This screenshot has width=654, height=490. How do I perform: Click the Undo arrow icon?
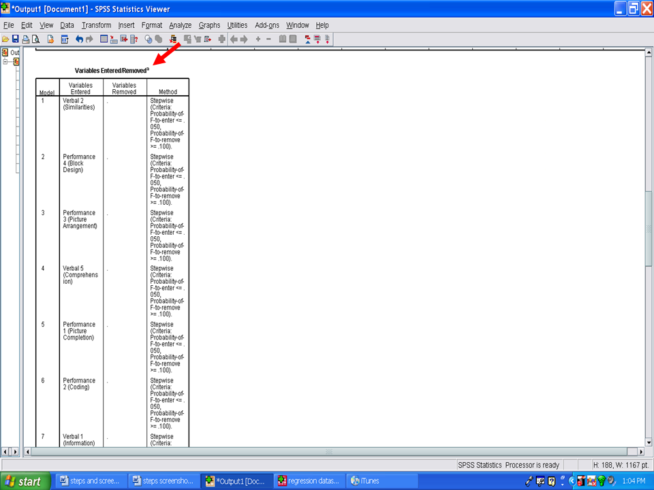pos(79,39)
